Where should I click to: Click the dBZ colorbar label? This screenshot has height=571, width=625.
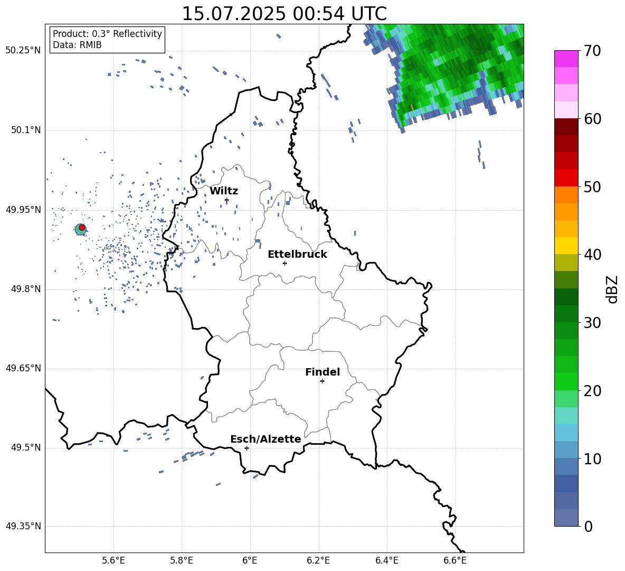[x=612, y=289]
